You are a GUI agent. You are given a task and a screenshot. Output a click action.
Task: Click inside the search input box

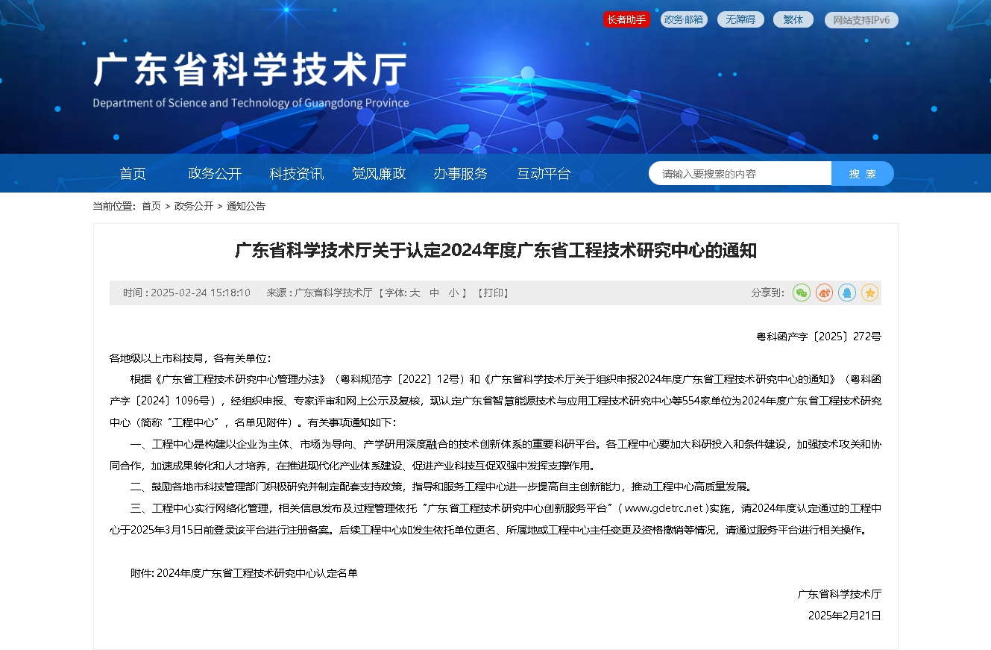click(738, 172)
